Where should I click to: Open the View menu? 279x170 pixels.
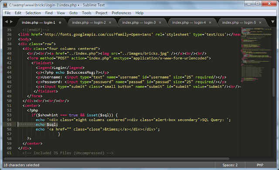point(61,13)
